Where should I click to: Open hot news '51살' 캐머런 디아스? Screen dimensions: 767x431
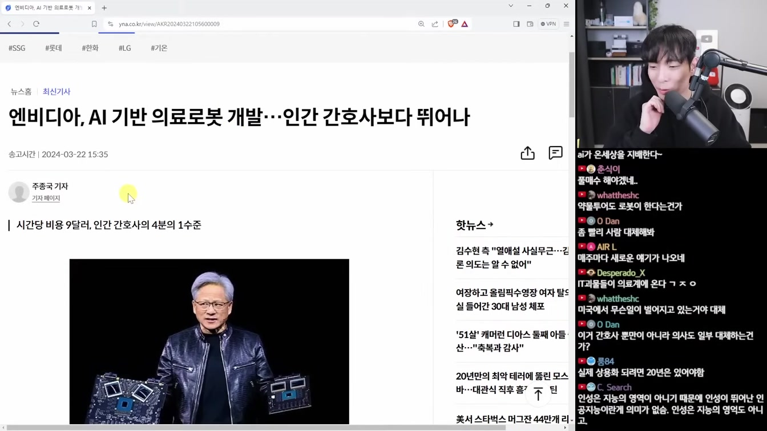[x=511, y=341]
